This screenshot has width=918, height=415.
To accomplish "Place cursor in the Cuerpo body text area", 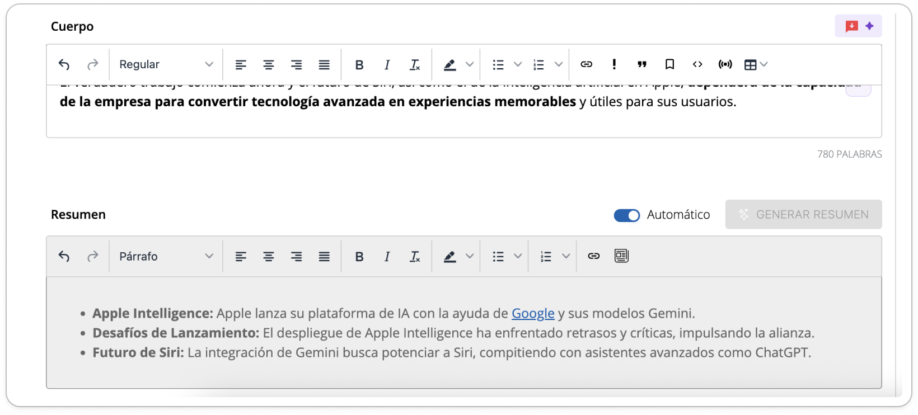I will pos(463,111).
